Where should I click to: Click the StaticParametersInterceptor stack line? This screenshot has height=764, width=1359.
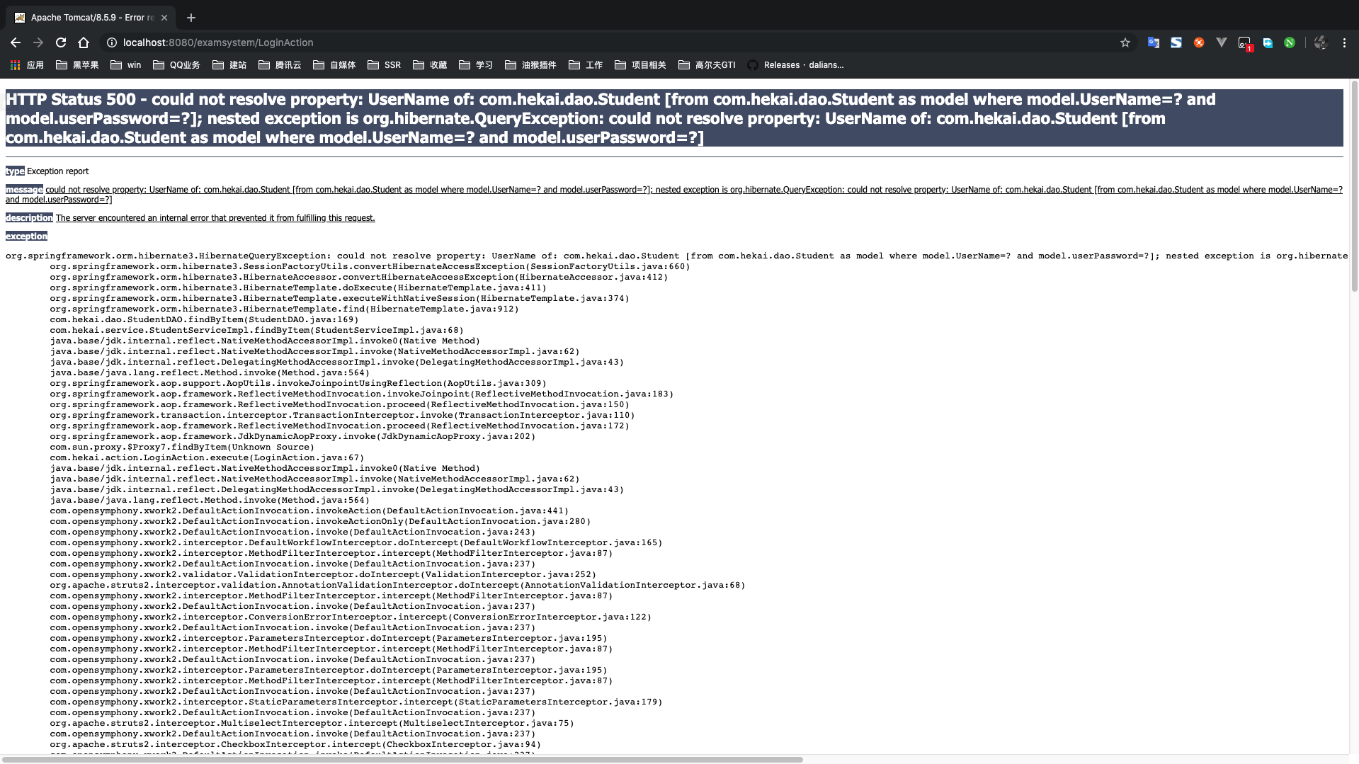356,702
